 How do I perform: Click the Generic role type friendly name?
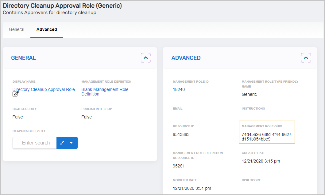click(249, 94)
